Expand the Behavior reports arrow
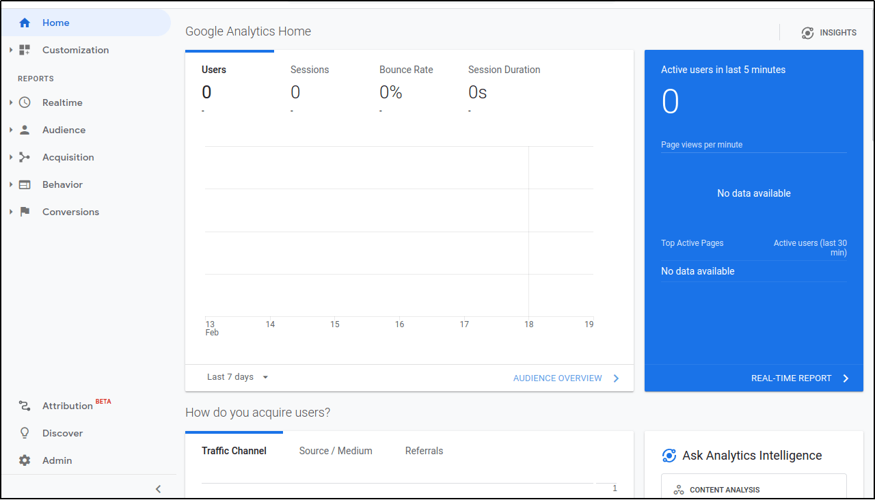This screenshot has width=875, height=500. [x=11, y=184]
